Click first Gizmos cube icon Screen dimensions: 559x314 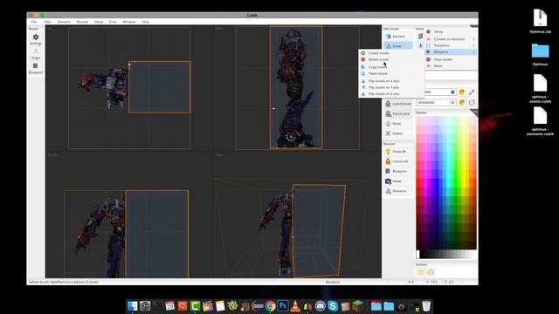pos(421,272)
